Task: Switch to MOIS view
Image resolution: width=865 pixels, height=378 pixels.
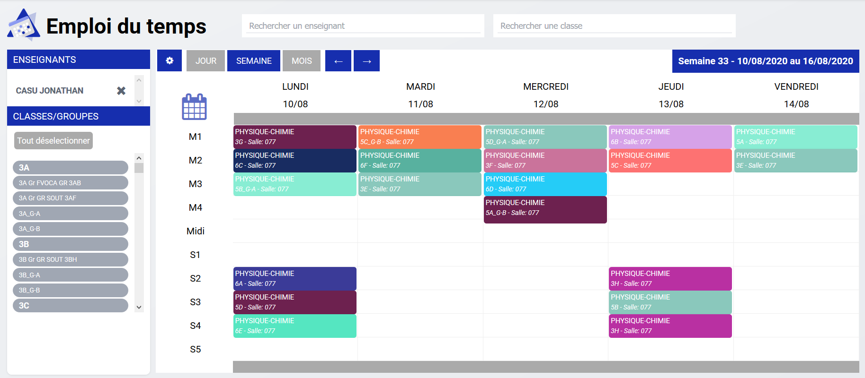Action: click(x=302, y=61)
